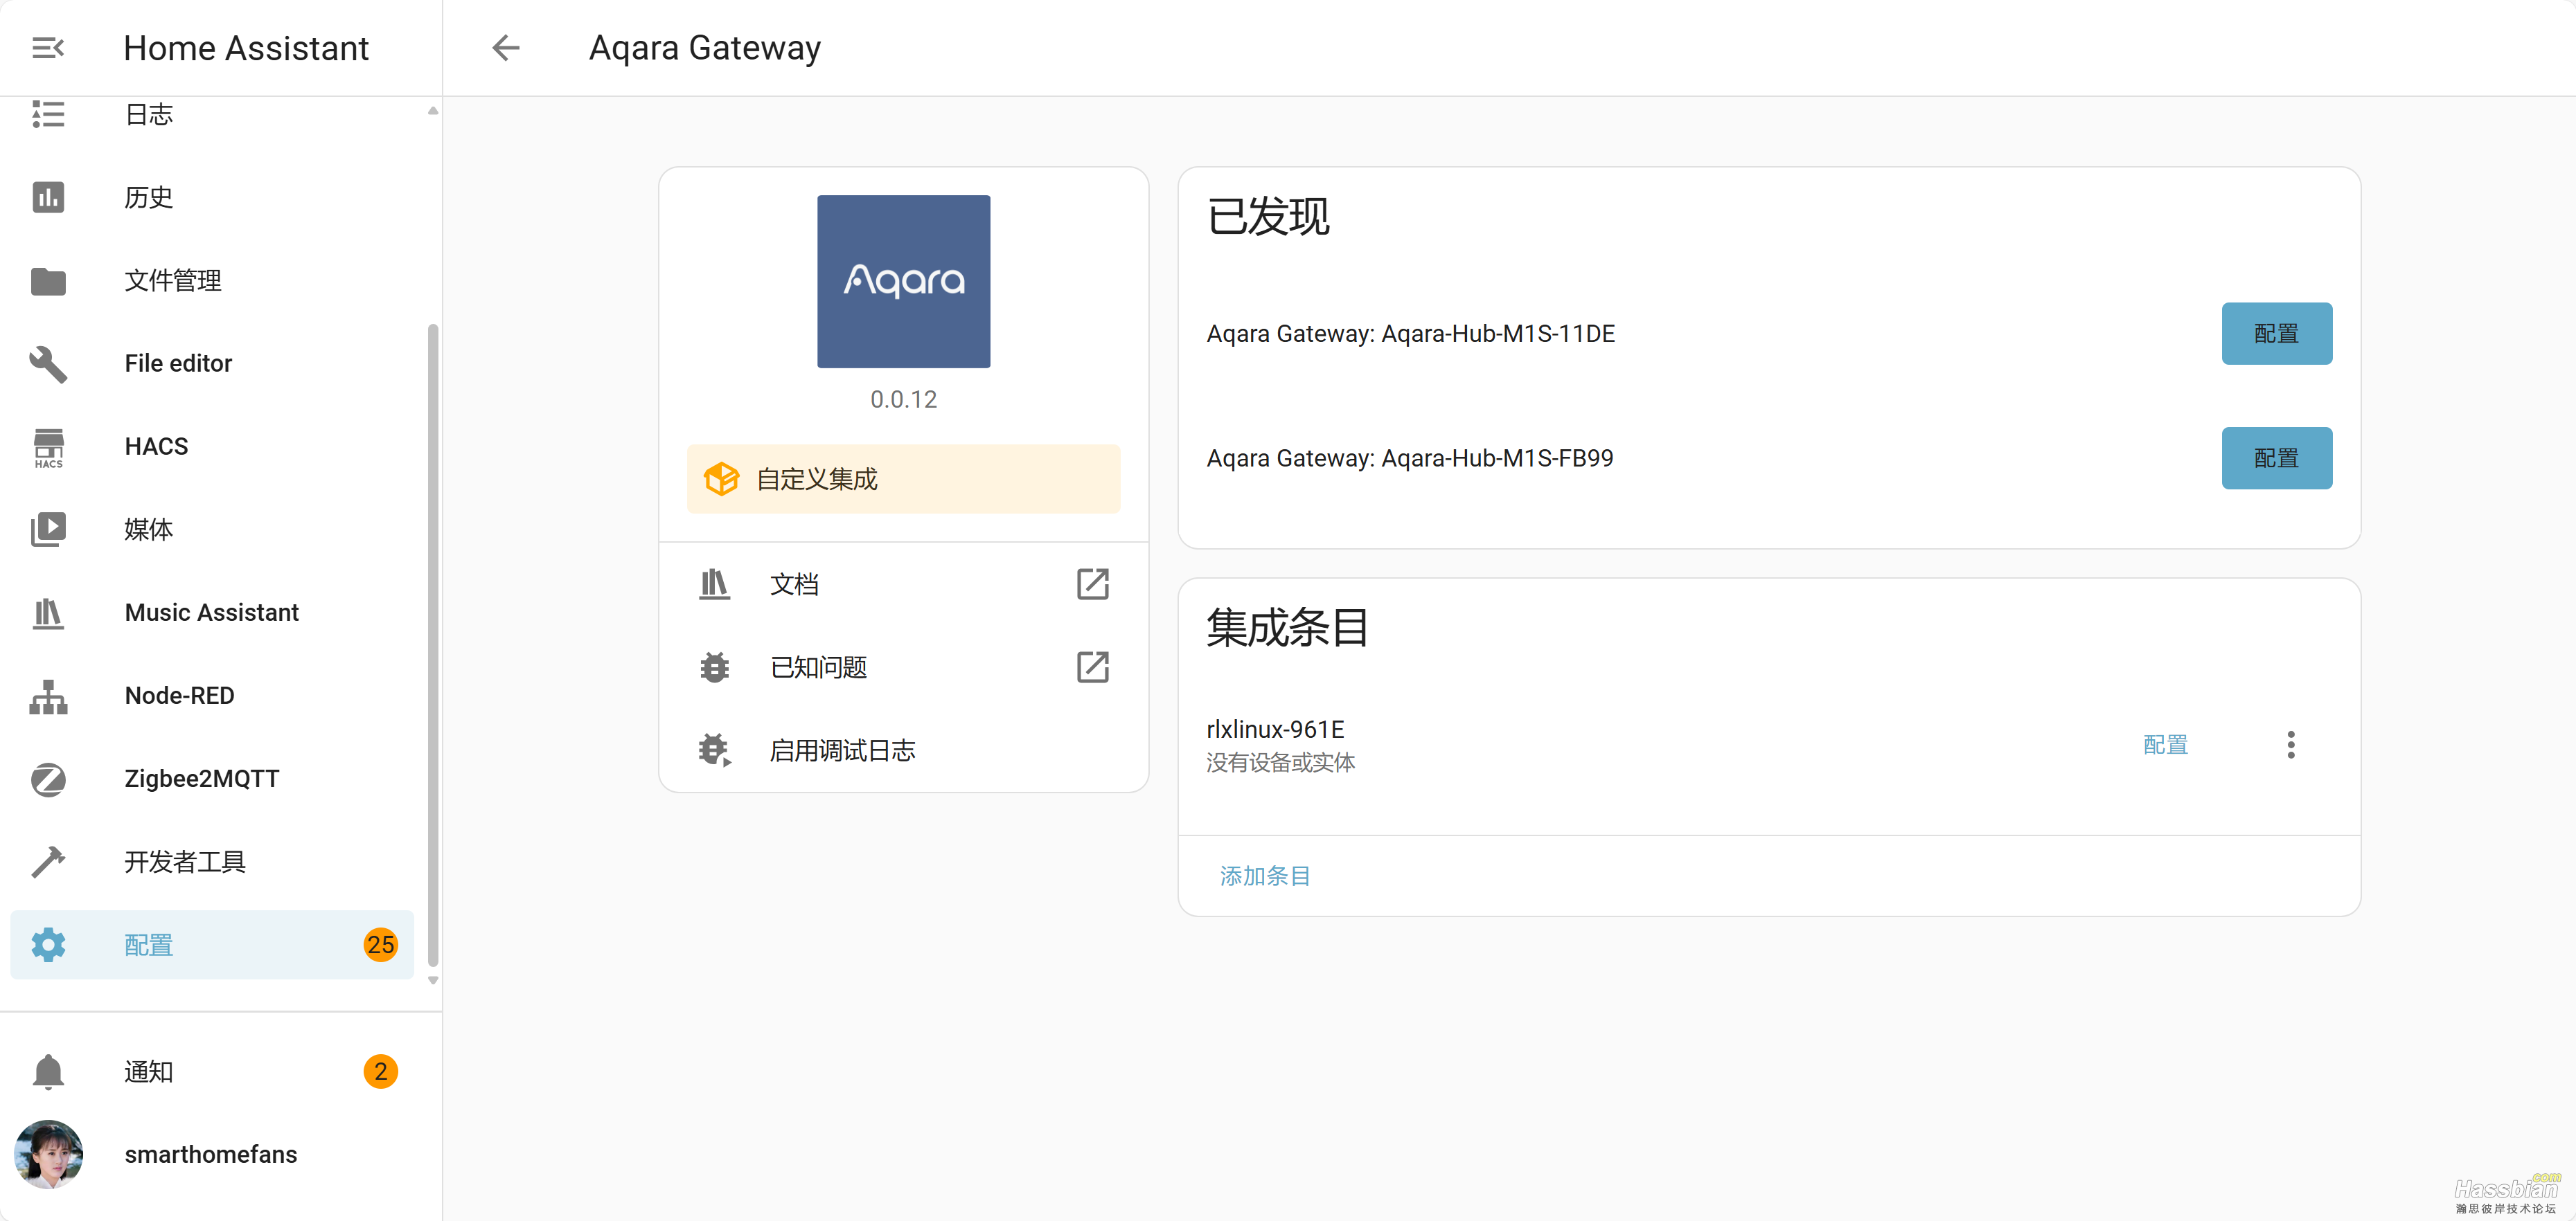Open the external link icon beside 已知问题

(x=1092, y=667)
